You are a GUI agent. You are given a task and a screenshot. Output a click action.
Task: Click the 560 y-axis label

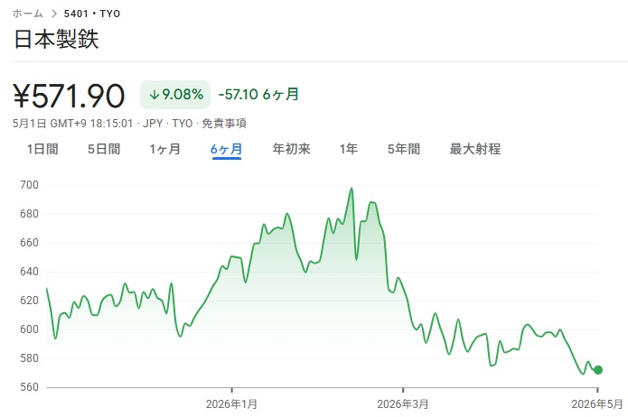(x=29, y=387)
